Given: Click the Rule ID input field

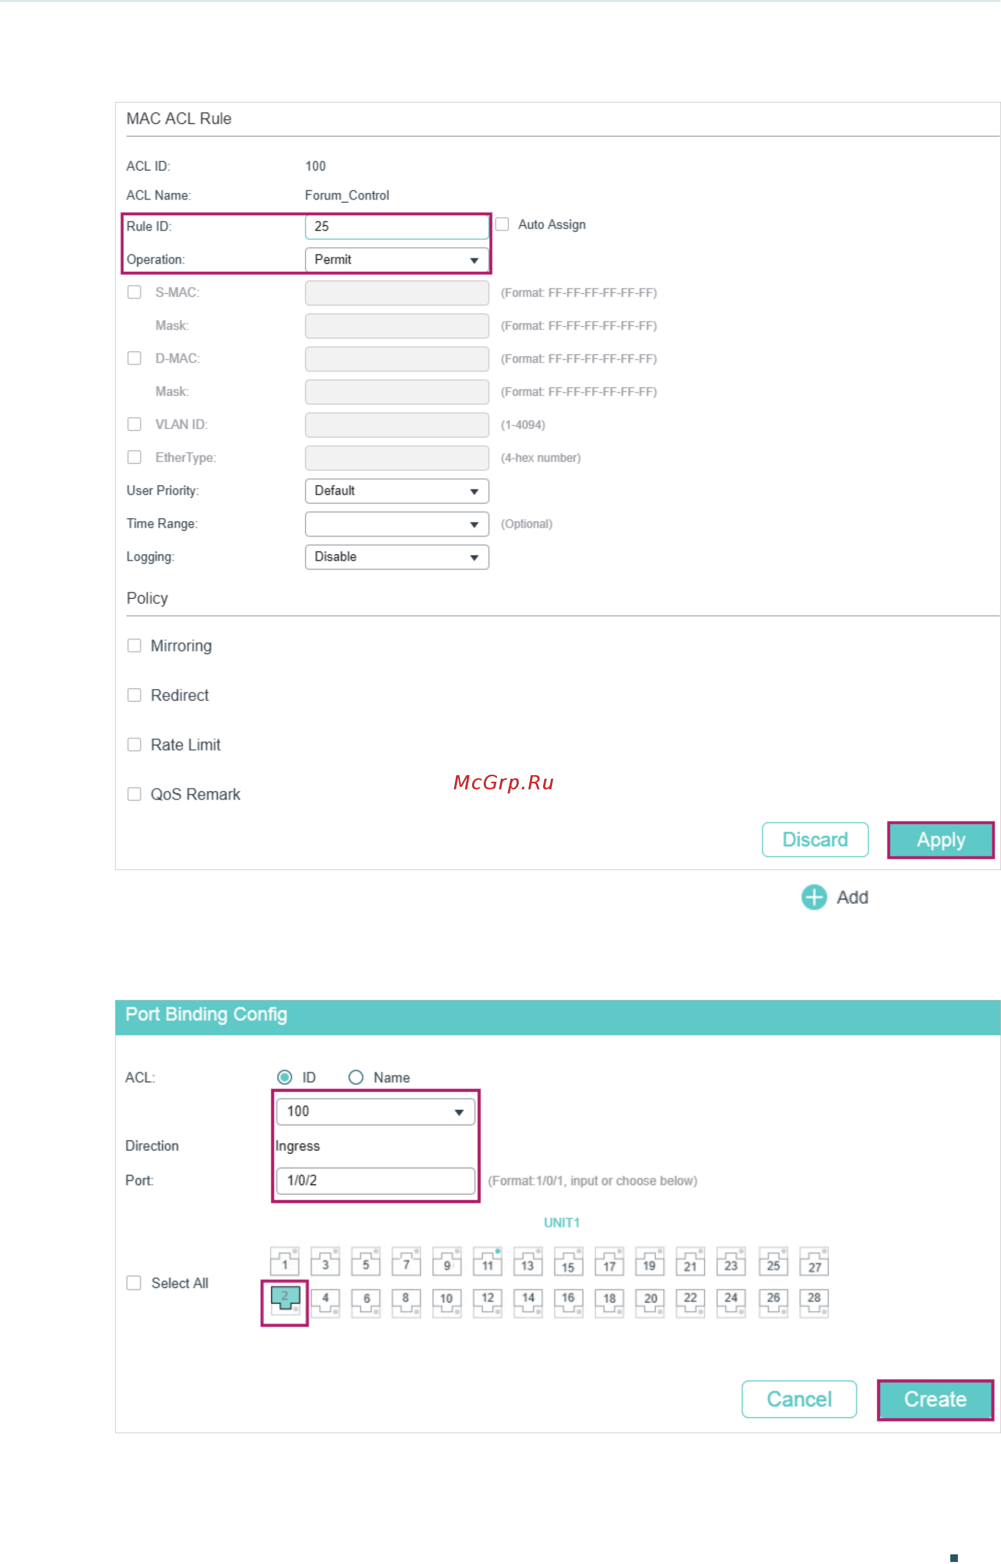Looking at the screenshot, I should tap(397, 226).
